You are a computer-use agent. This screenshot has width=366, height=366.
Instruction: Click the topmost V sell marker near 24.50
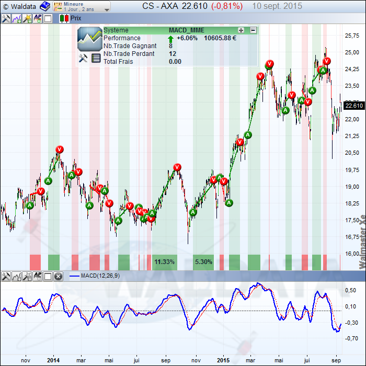pos(270,63)
